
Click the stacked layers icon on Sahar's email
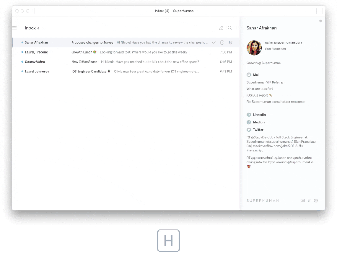pos(230,42)
